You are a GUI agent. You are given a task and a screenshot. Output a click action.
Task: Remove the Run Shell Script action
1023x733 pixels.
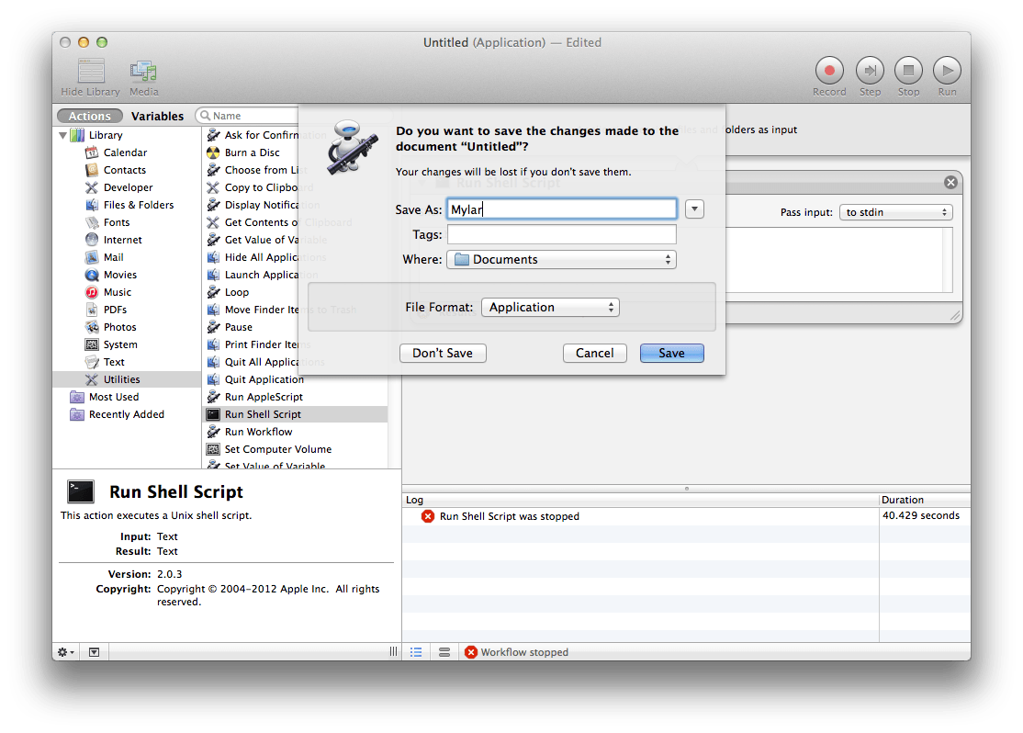pyautogui.click(x=950, y=183)
